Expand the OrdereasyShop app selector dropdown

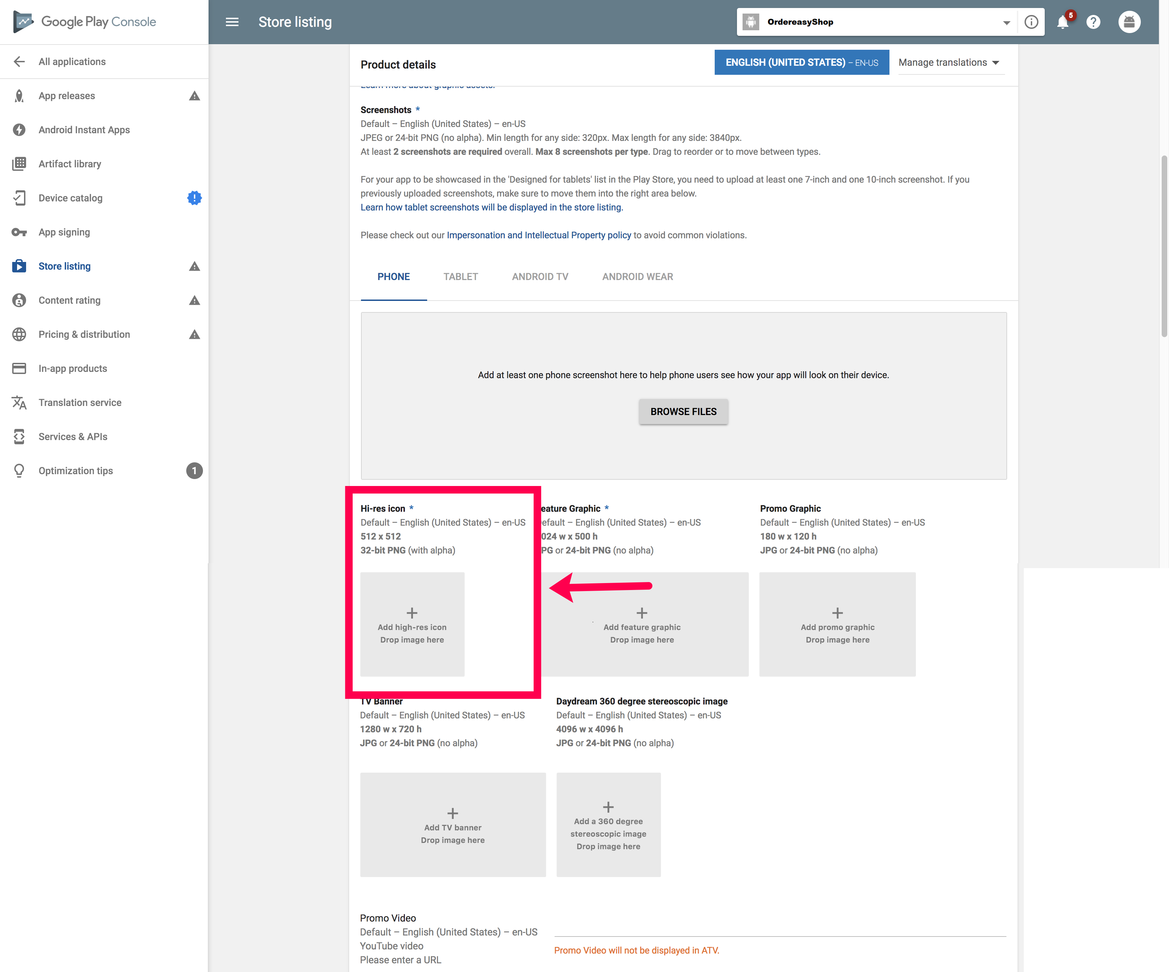(1006, 22)
